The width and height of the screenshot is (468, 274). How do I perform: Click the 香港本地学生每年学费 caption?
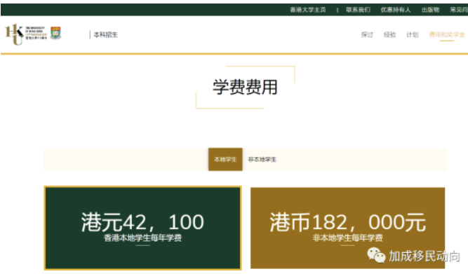[x=142, y=238]
